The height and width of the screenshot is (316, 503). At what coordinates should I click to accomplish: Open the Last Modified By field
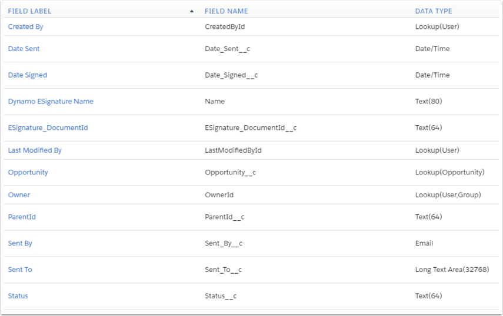(x=35, y=150)
